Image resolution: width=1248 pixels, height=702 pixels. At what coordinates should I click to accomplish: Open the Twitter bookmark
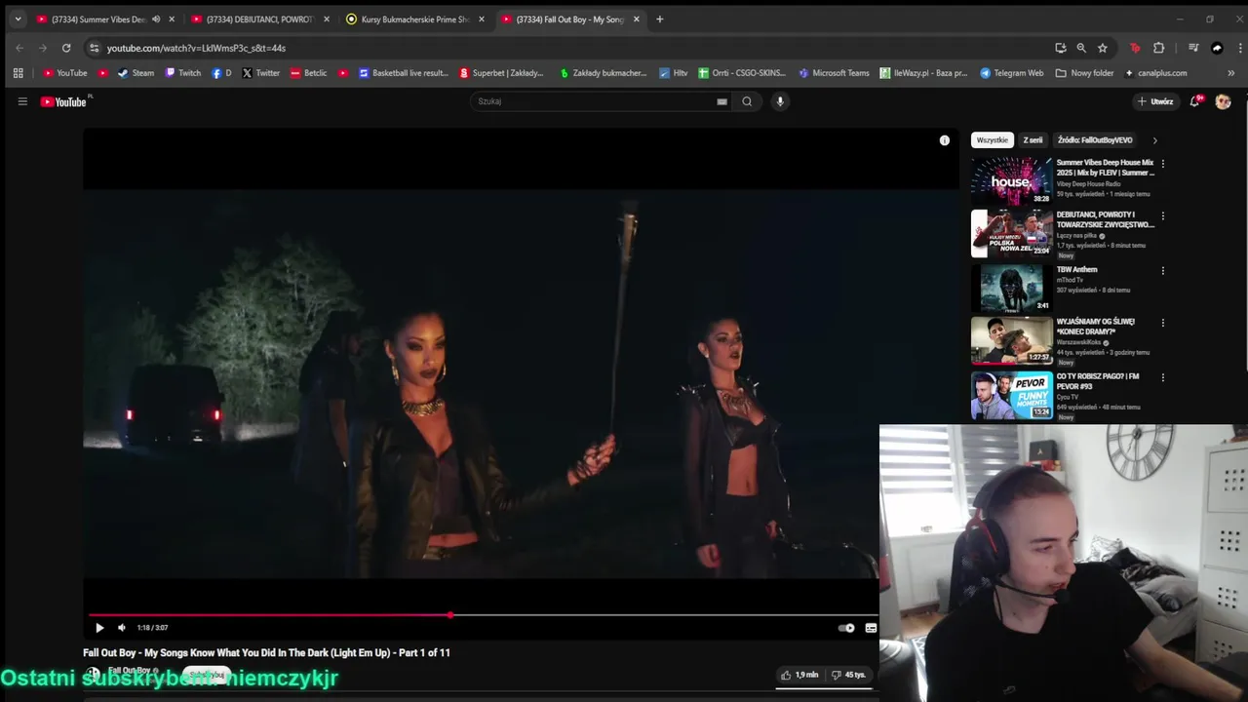coord(260,73)
